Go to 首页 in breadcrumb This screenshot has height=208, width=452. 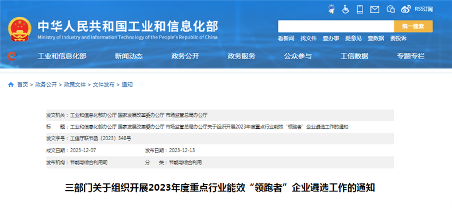click(x=22, y=84)
